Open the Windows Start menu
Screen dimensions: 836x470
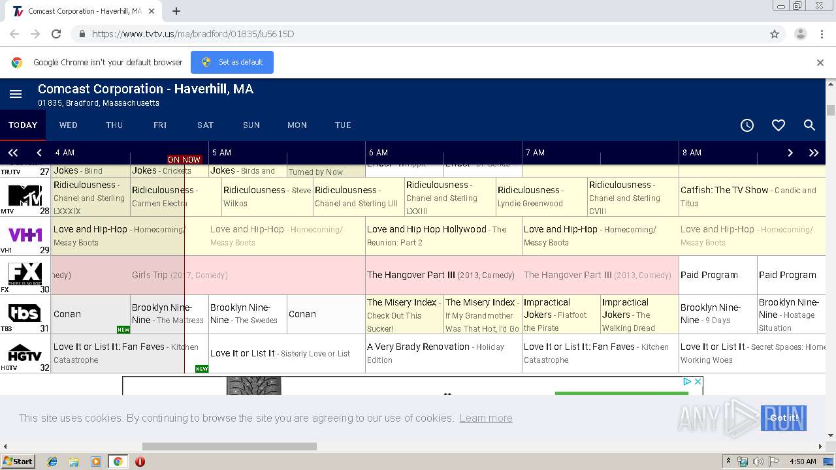click(x=18, y=462)
